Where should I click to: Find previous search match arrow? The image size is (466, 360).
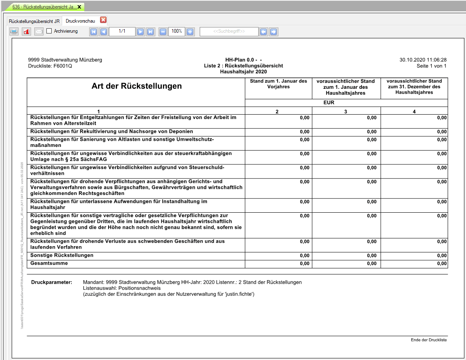[x=263, y=31]
